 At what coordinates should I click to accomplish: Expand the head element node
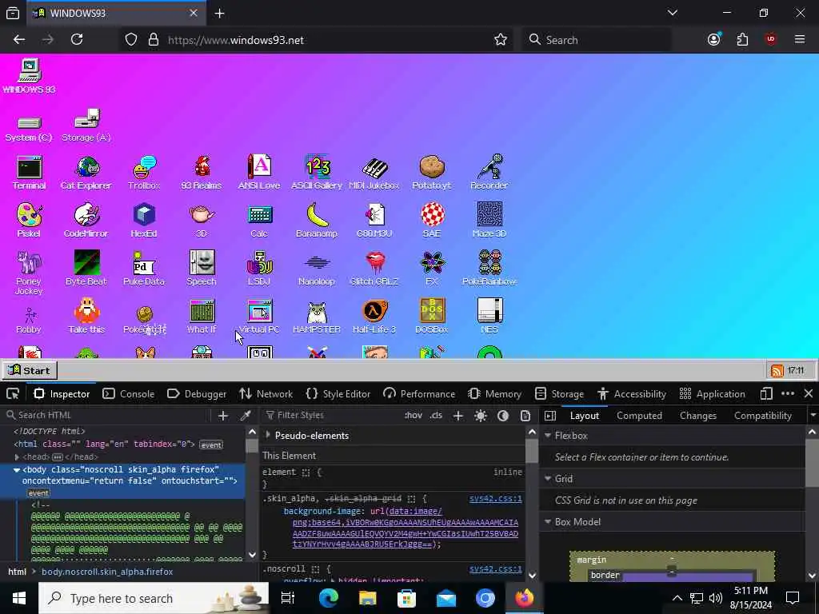click(18, 457)
